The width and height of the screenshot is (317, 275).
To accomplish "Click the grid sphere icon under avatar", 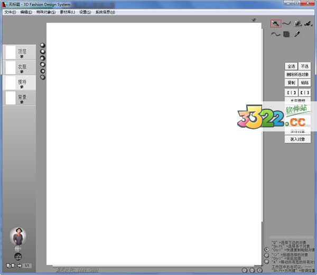I will coord(18,249).
